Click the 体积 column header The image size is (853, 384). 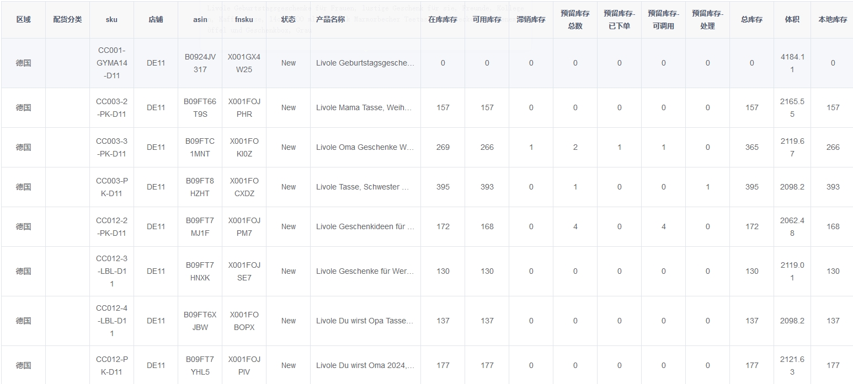(792, 19)
